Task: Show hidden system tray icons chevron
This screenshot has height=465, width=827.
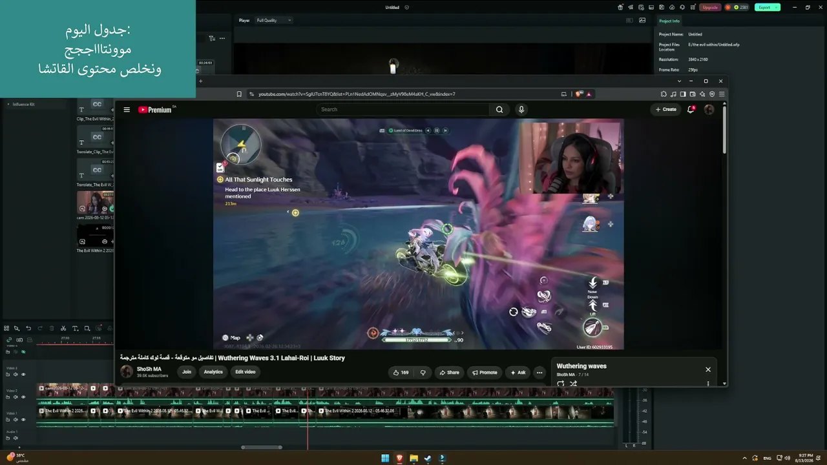Action: (x=744, y=459)
